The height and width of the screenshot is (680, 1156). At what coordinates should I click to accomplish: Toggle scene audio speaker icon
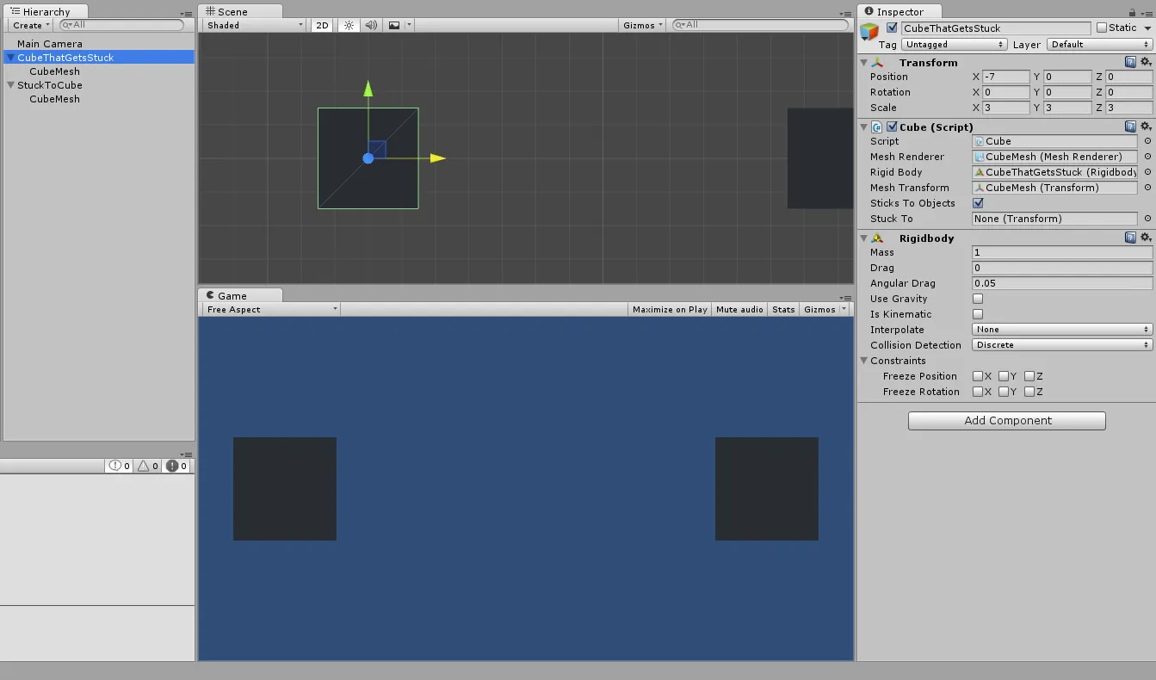point(371,25)
